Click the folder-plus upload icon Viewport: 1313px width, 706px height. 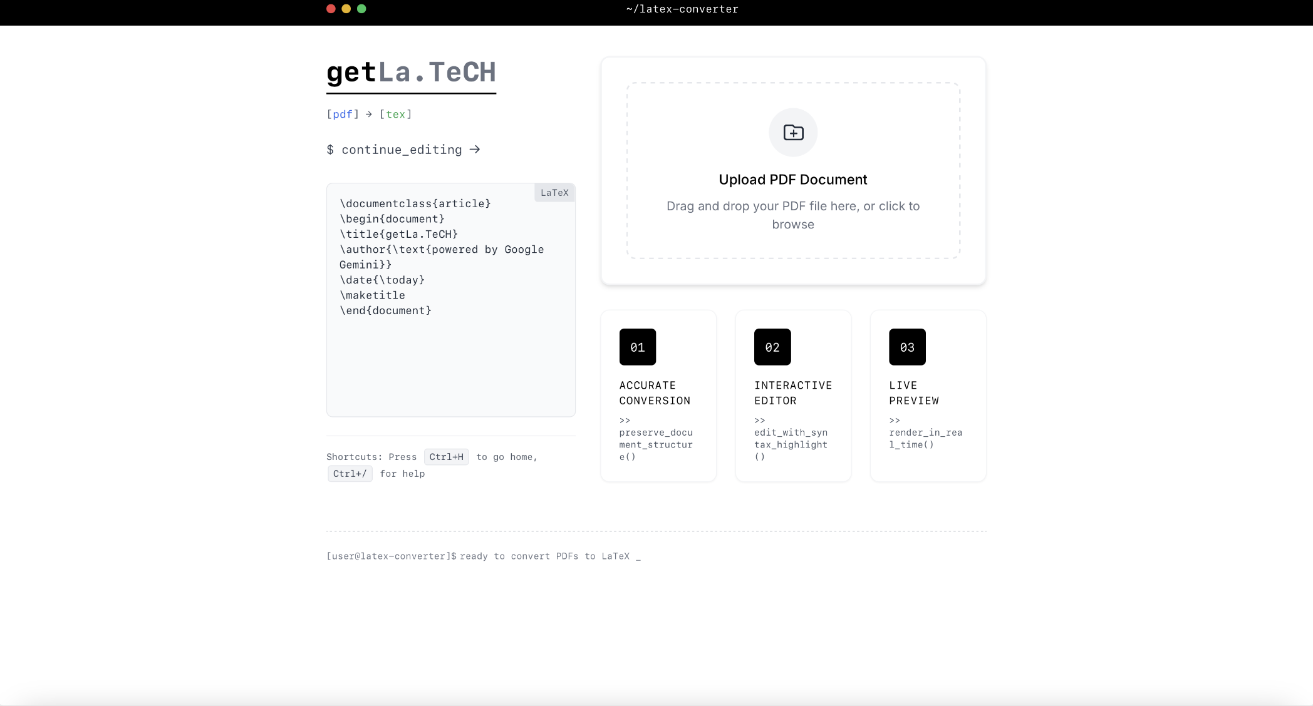(793, 133)
